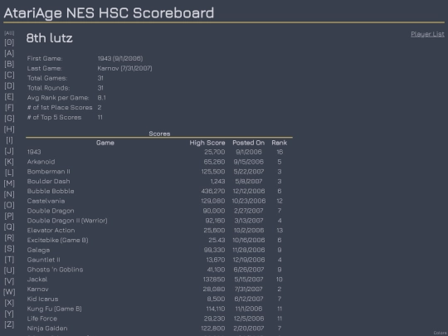448x336 pixels.
Task: Filter players by letter [Z]
Action: (9, 324)
